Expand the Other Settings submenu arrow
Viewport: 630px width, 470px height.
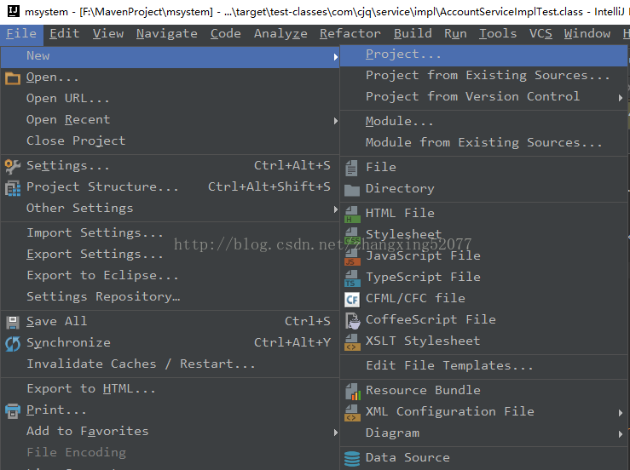pyautogui.click(x=336, y=209)
